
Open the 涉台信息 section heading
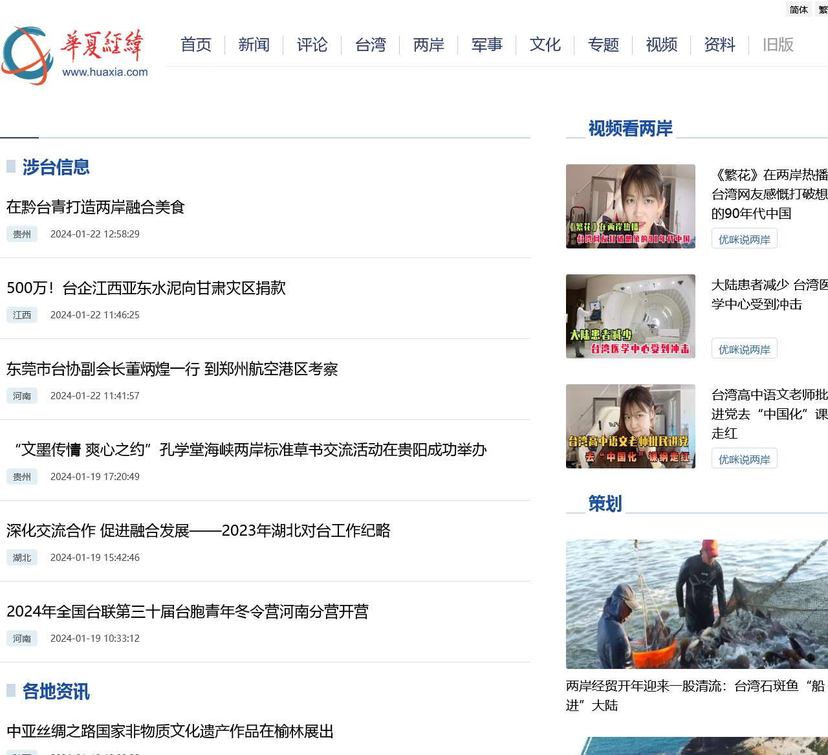(x=56, y=167)
